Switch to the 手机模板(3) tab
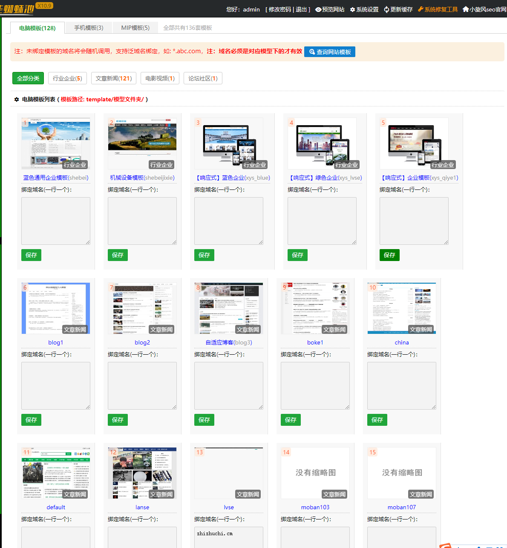 (89, 28)
